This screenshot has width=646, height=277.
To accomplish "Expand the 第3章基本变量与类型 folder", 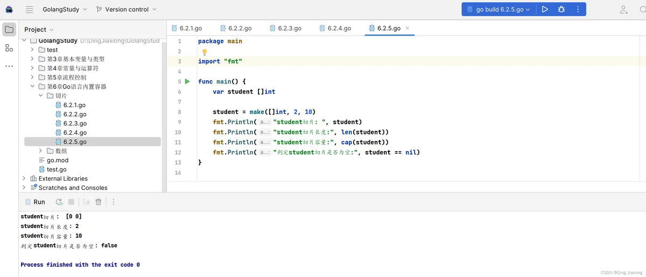I will tap(32, 59).
